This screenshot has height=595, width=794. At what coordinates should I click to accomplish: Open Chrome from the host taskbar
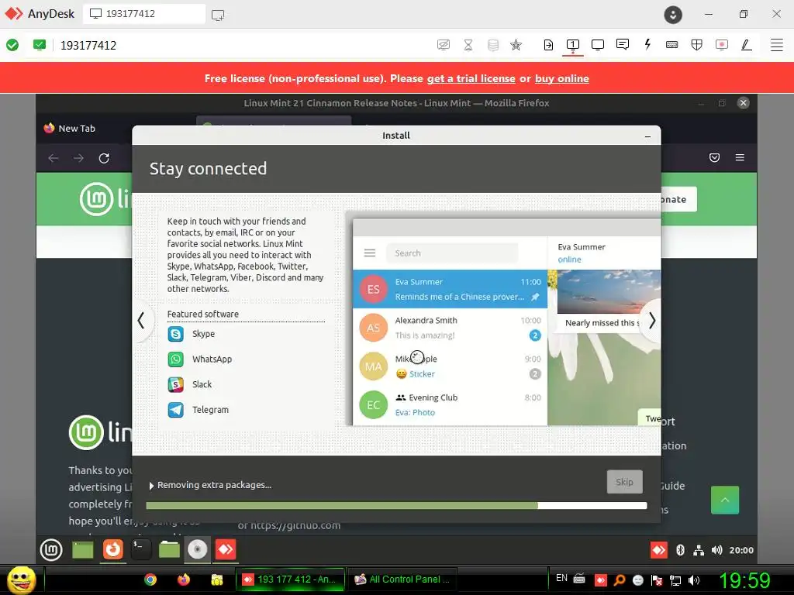click(x=150, y=580)
